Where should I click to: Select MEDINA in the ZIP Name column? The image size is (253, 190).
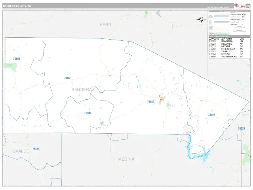pyautogui.click(x=226, y=47)
